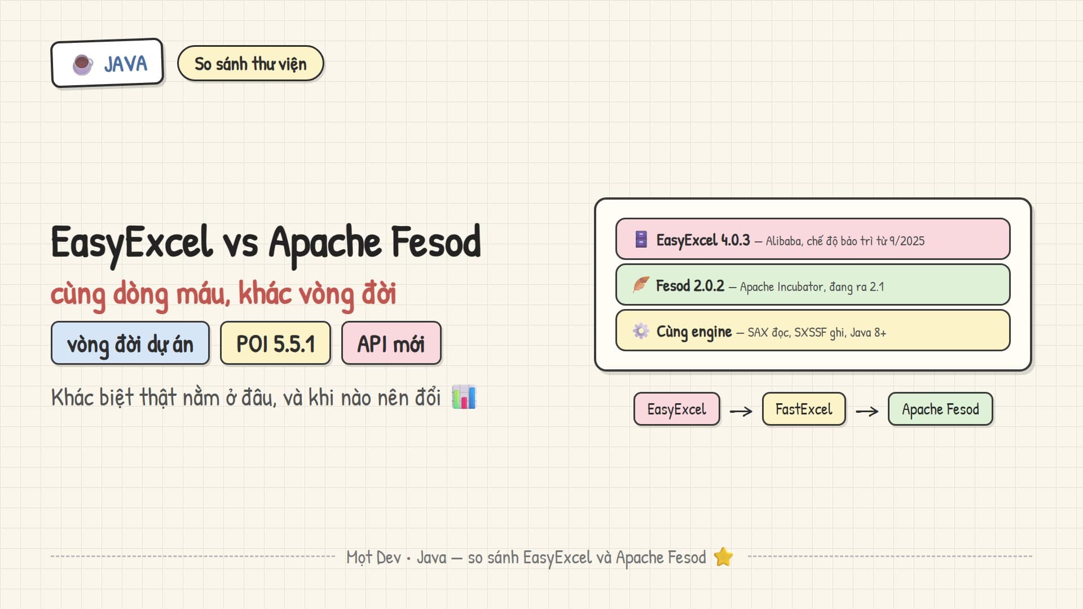Click the green 'Apache Fesod' flow box
Screen dimensions: 1083x609
click(x=940, y=409)
